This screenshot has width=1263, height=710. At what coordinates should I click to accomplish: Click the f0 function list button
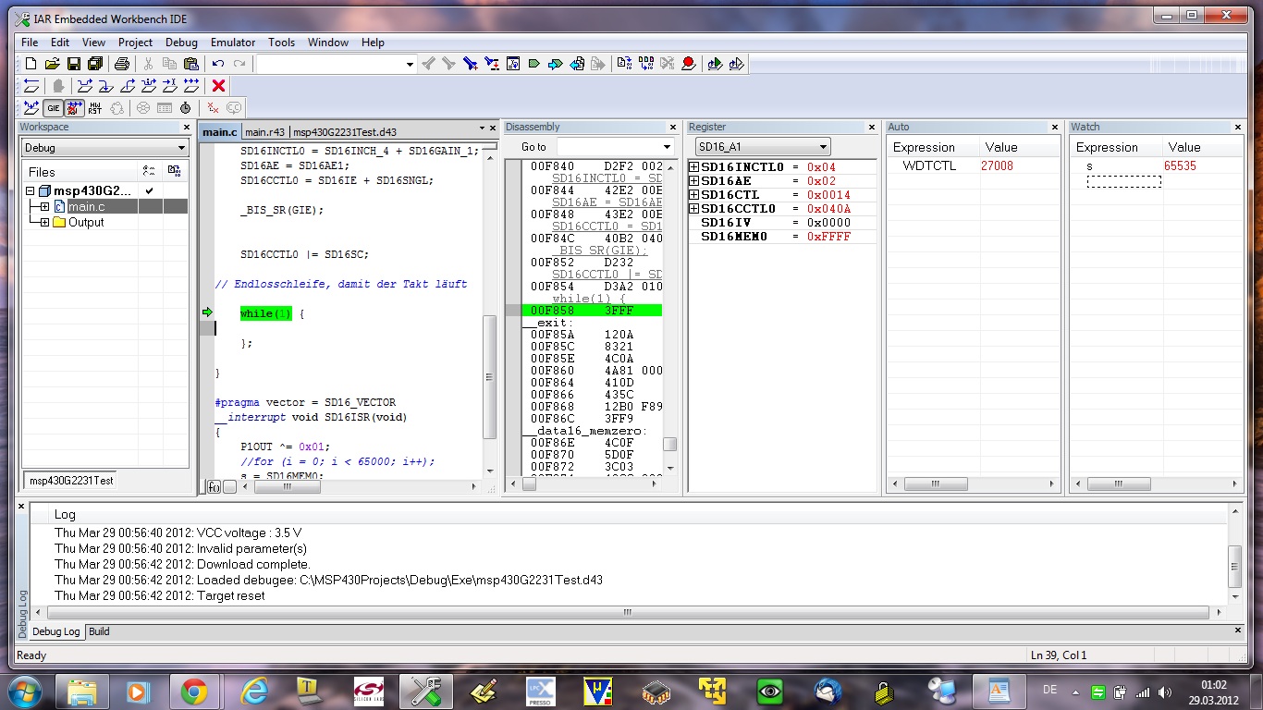point(214,486)
